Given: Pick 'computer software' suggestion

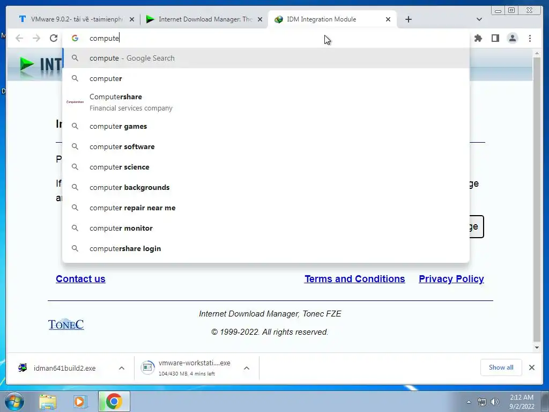Looking at the screenshot, I should tap(266, 146).
